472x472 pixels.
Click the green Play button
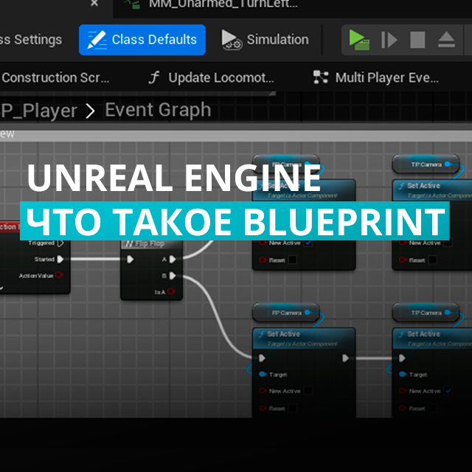[x=359, y=40]
